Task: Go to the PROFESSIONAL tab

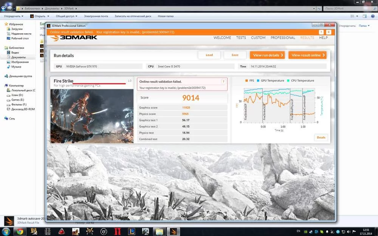Action: [282, 37]
